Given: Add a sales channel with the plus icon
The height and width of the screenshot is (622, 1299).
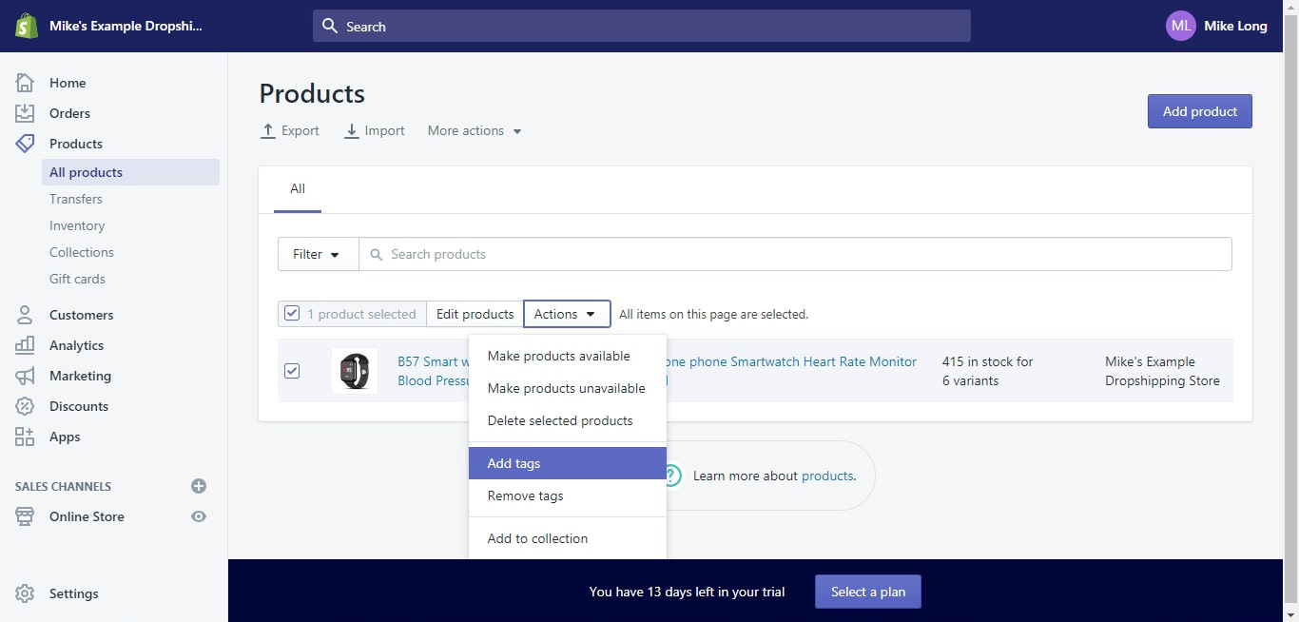Looking at the screenshot, I should pos(199,486).
